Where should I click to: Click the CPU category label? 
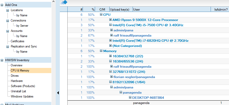107,15
